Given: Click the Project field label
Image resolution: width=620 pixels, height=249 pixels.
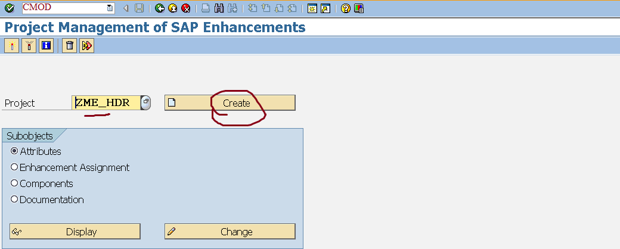Looking at the screenshot, I should click(x=20, y=104).
